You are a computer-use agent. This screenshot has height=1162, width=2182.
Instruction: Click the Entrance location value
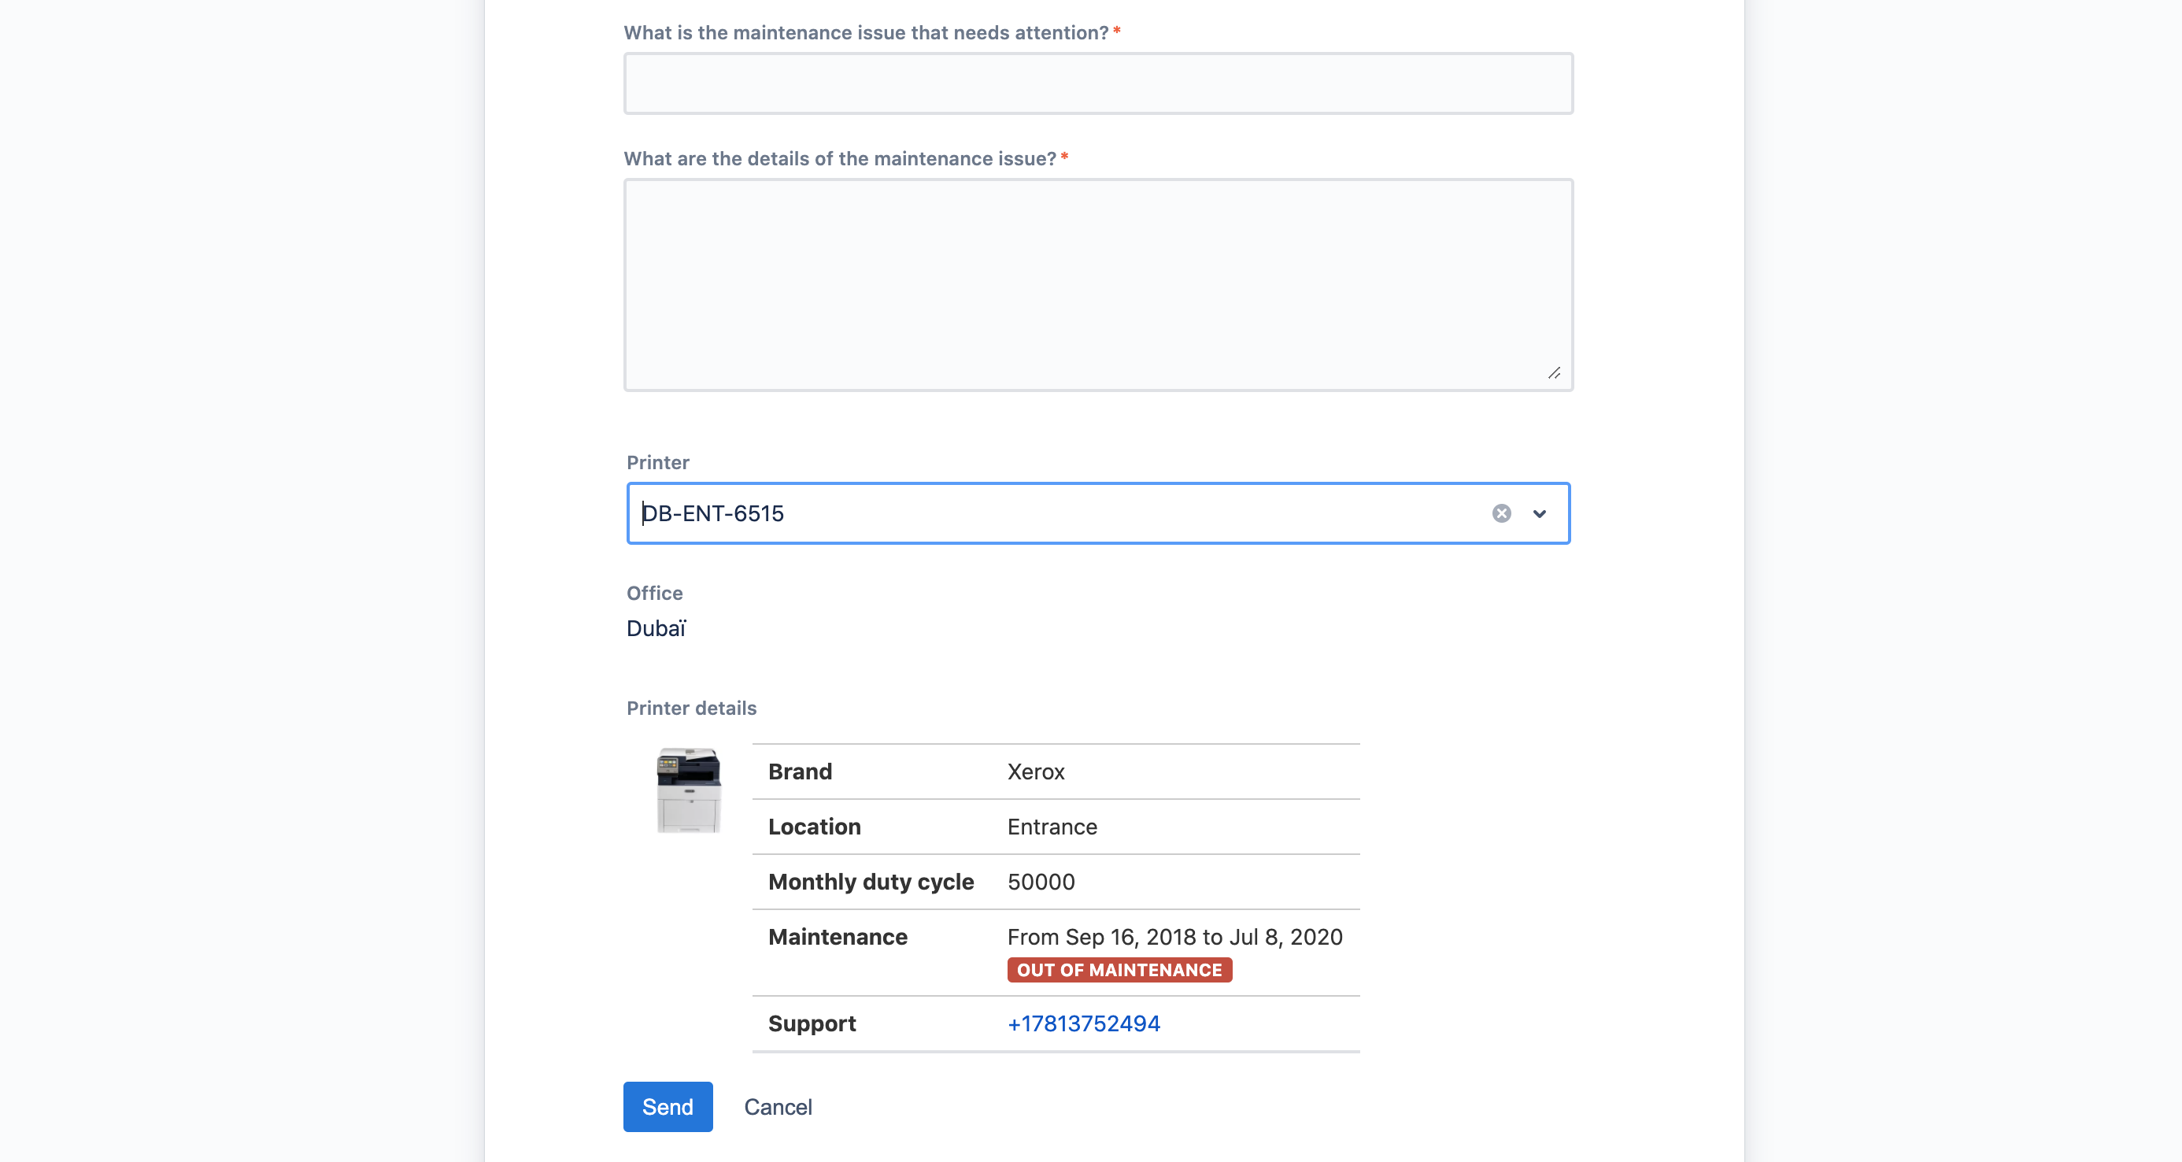click(1052, 827)
